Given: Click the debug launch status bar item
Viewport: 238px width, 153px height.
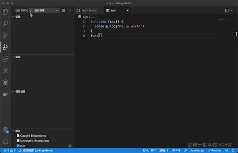Looking at the screenshot, I should coord(36,151).
